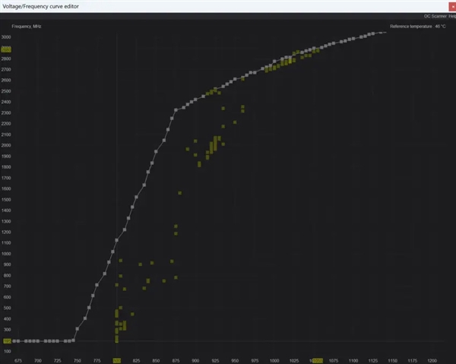Select the curve point at 800 mV

[x=116, y=240]
